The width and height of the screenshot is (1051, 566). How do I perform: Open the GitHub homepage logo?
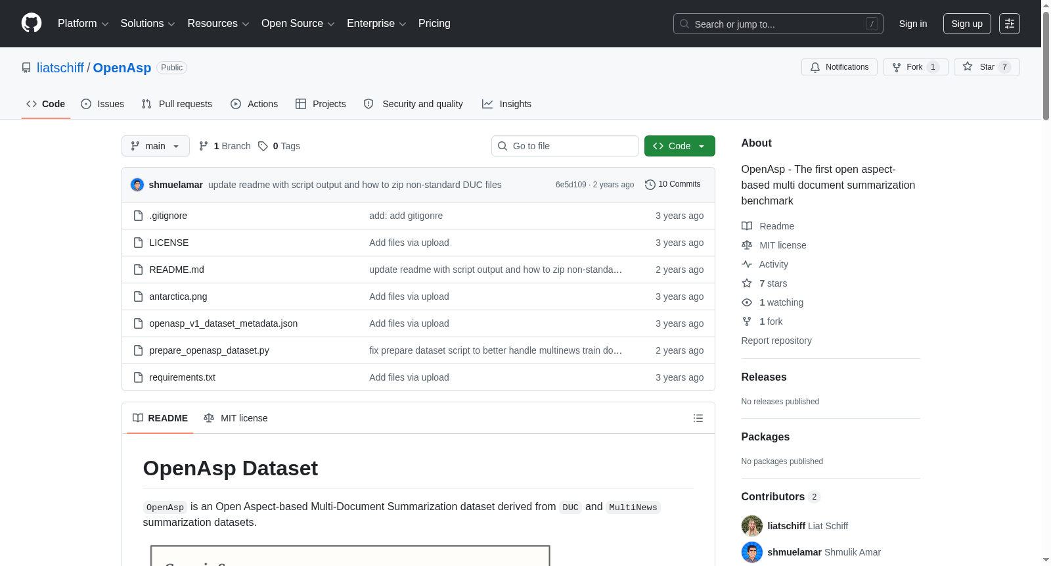32,23
